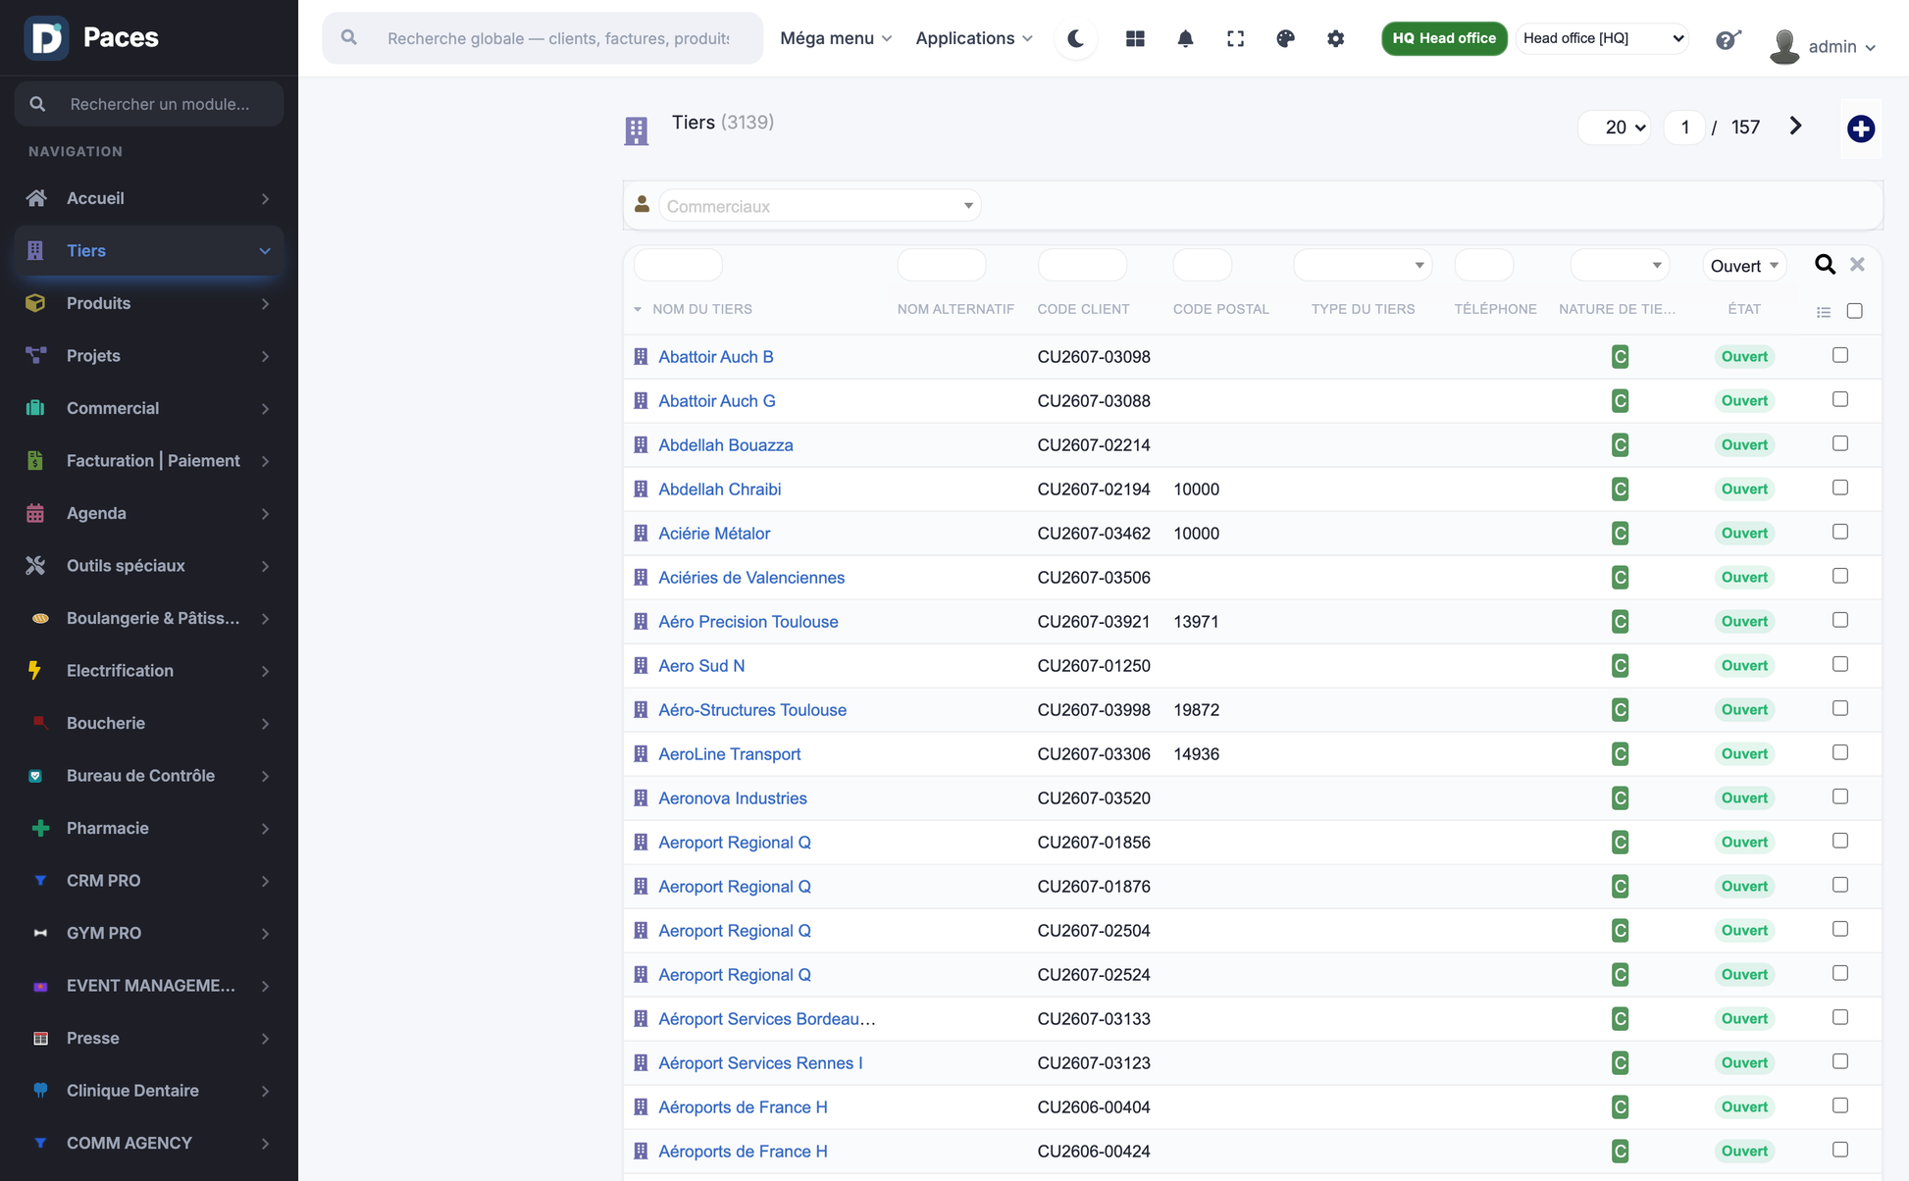Check the box for Aéro Precision Toulouse

pos(1840,620)
